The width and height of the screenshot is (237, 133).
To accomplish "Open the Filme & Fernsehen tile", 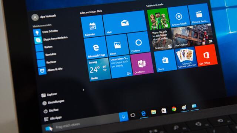I will (199, 14).
